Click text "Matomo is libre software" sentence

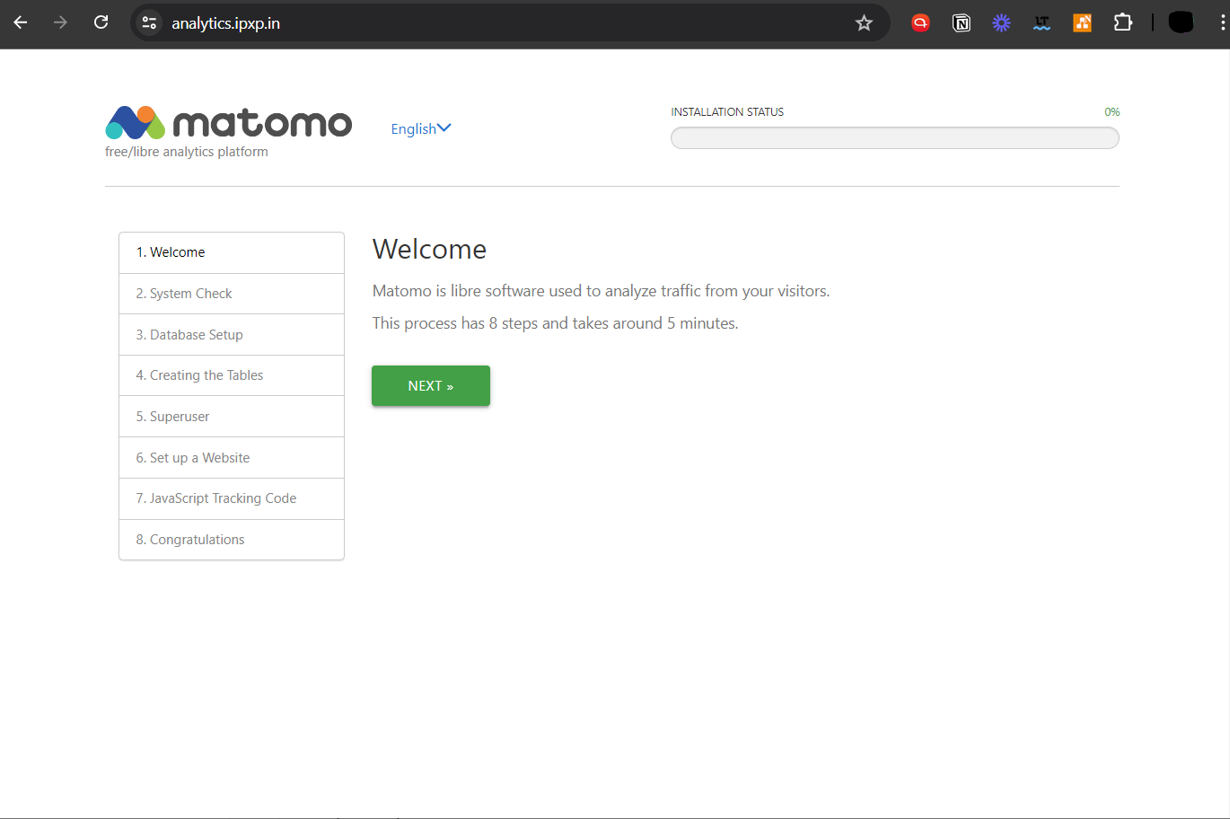click(x=601, y=291)
